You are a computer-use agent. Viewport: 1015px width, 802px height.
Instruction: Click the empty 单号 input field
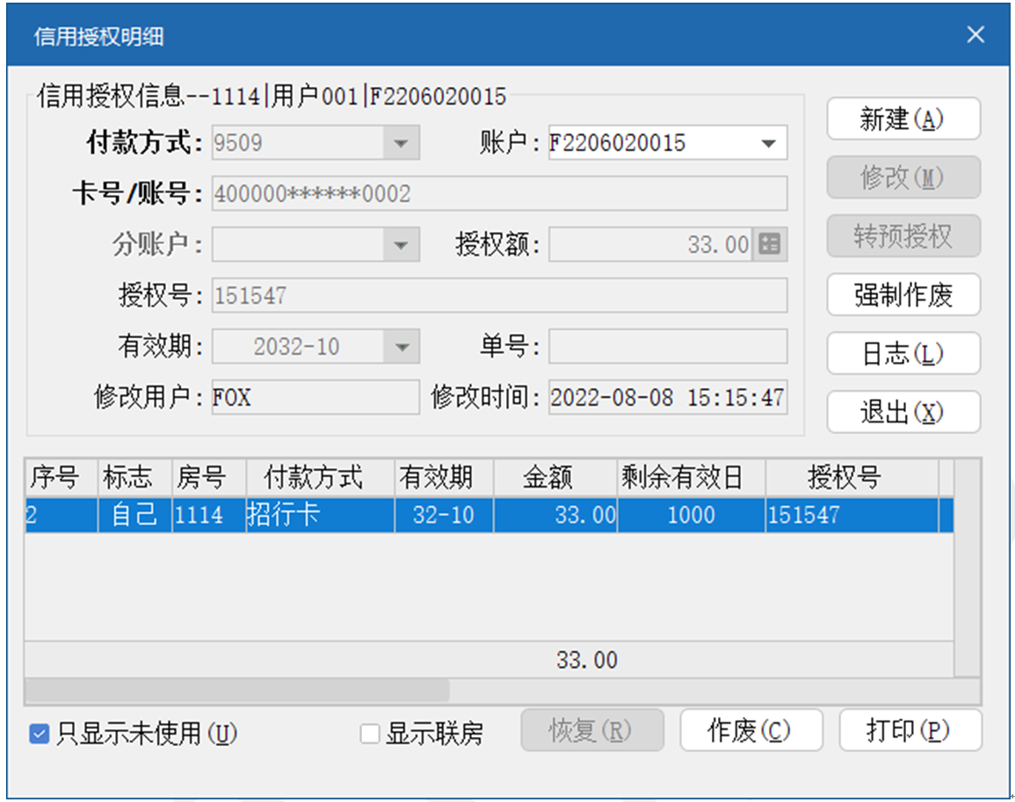click(x=668, y=347)
